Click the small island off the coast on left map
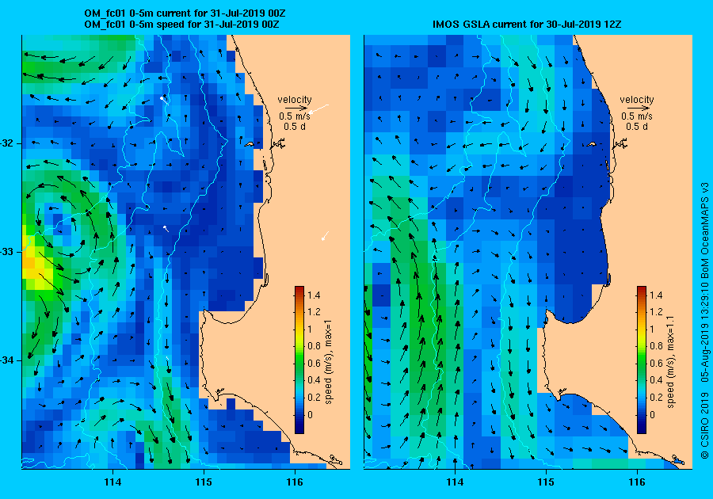This screenshot has height=499, width=713. (249, 144)
